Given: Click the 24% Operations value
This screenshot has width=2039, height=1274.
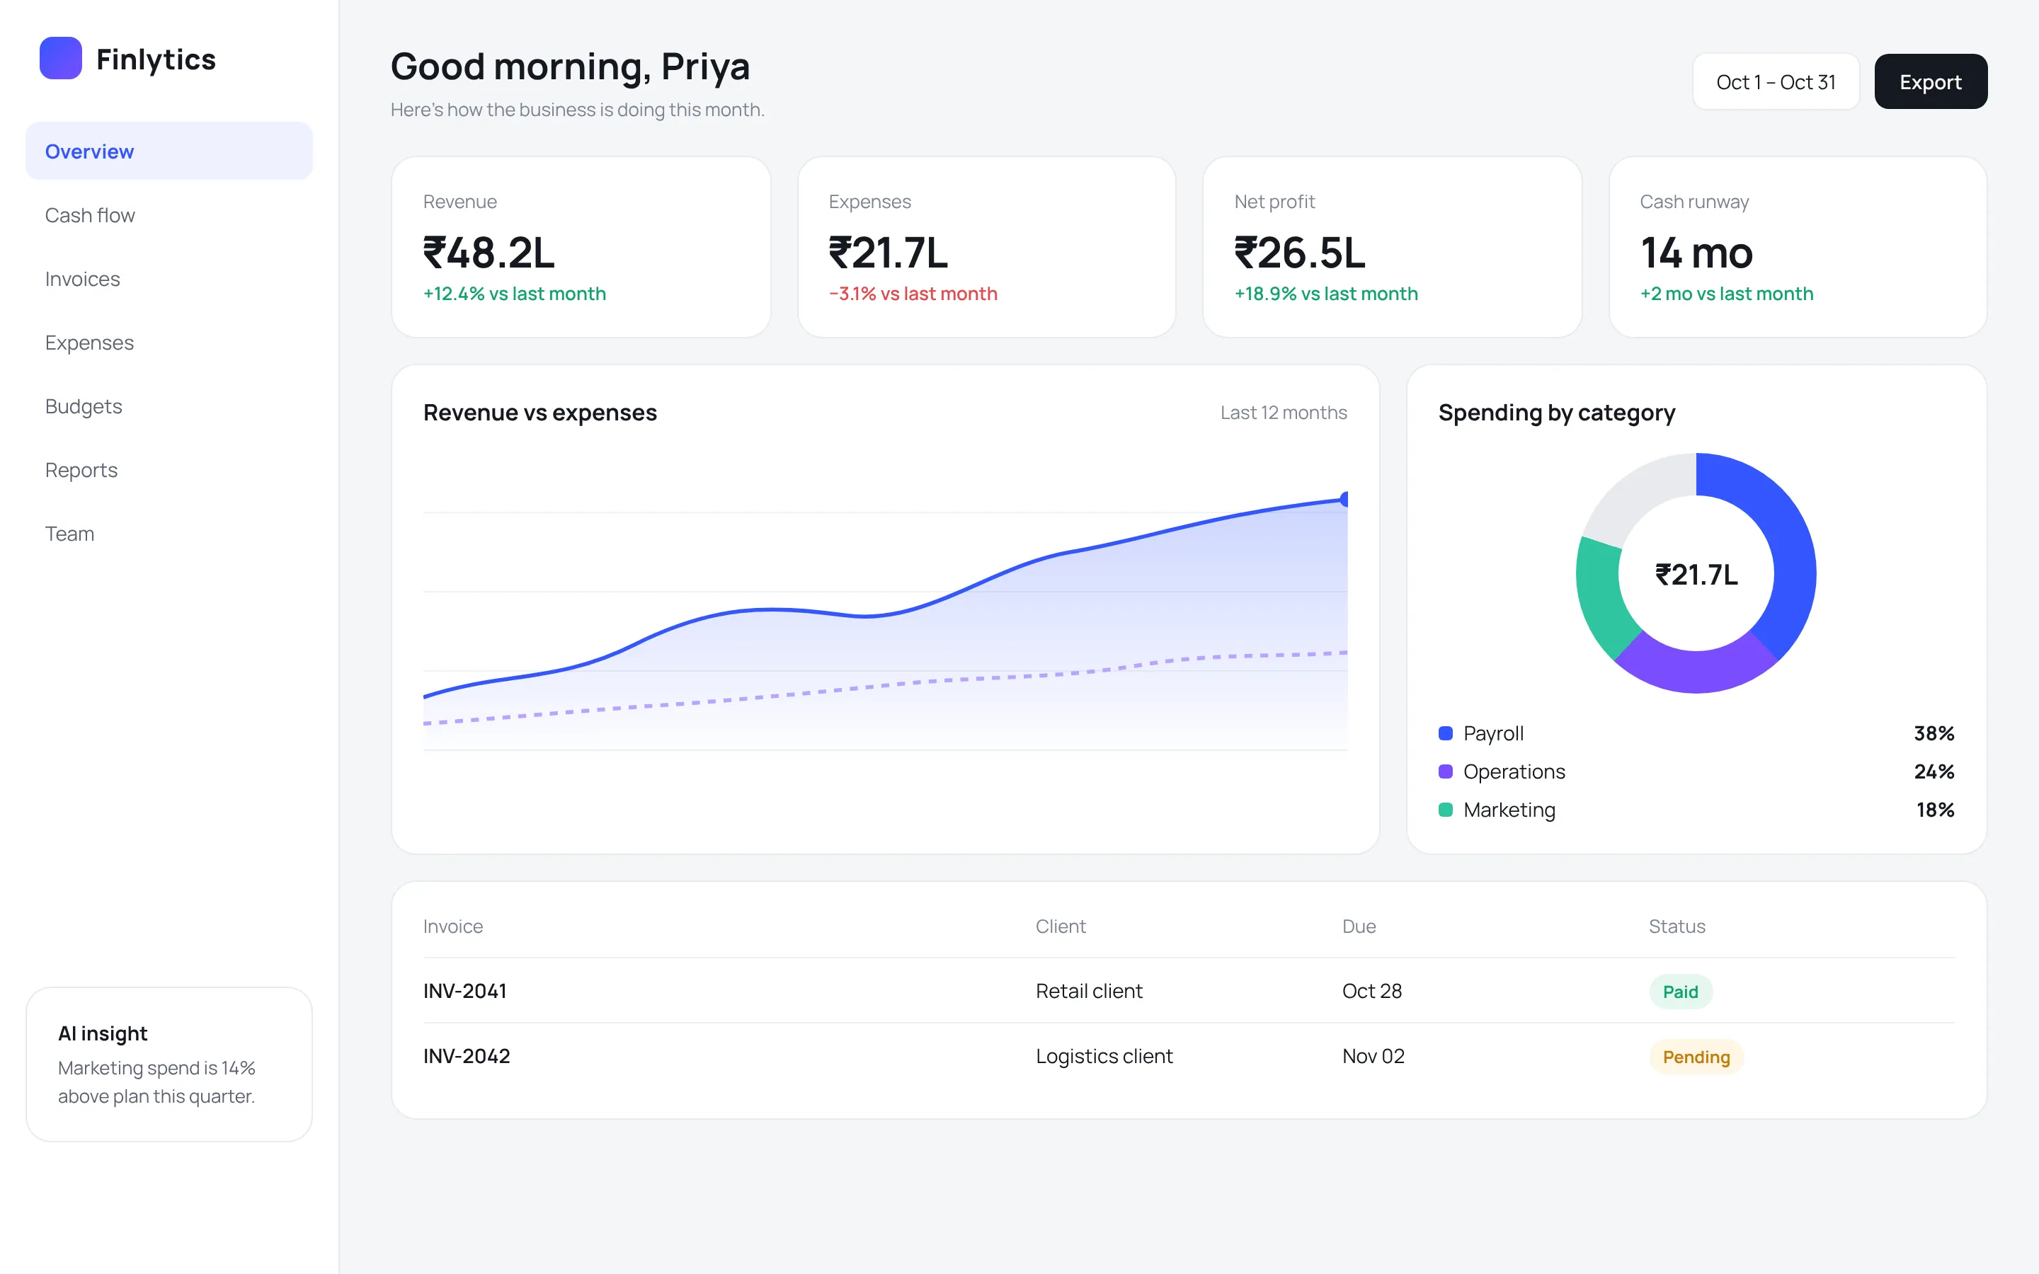Looking at the screenshot, I should coord(1934,771).
